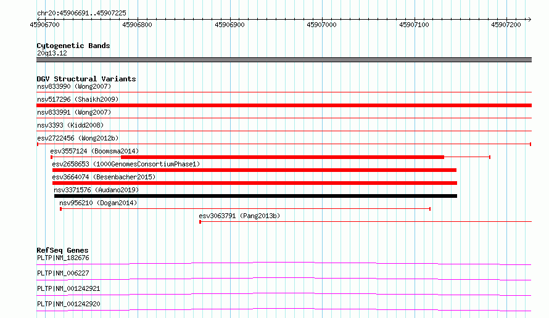Select the nsv3371576 (Audano2019) variant label
Image resolution: width=549 pixels, height=318 pixels.
[x=96, y=190]
